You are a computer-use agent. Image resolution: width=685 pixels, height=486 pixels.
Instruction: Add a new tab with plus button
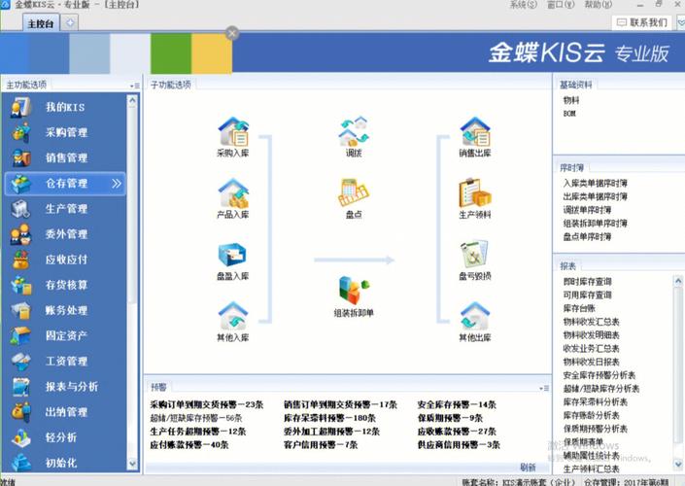coord(70,22)
